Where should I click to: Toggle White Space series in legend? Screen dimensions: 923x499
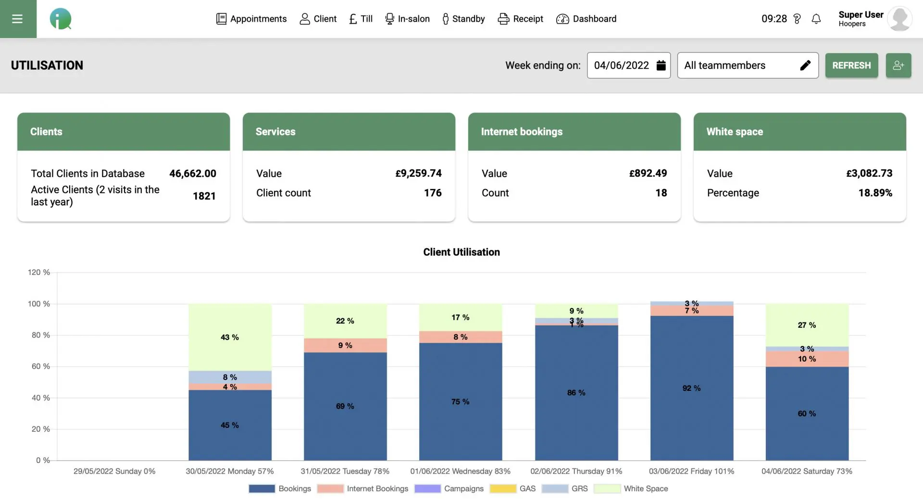tap(631, 488)
